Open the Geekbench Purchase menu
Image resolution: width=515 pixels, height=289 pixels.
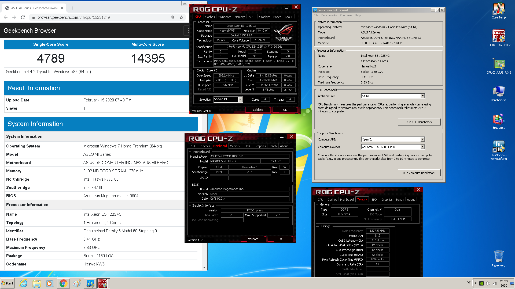tap(346, 15)
